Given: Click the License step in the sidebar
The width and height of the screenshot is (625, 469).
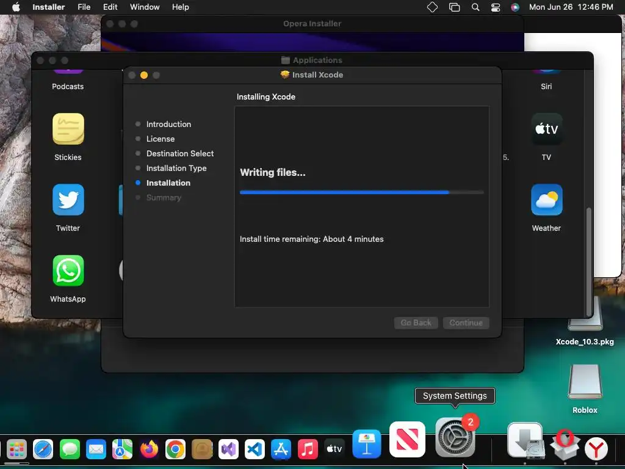Looking at the screenshot, I should tap(161, 139).
